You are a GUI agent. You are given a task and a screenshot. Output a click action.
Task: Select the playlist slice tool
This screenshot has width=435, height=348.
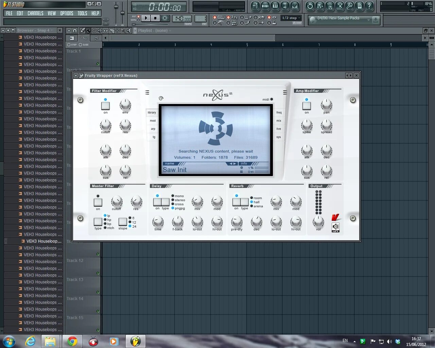tap(111, 31)
